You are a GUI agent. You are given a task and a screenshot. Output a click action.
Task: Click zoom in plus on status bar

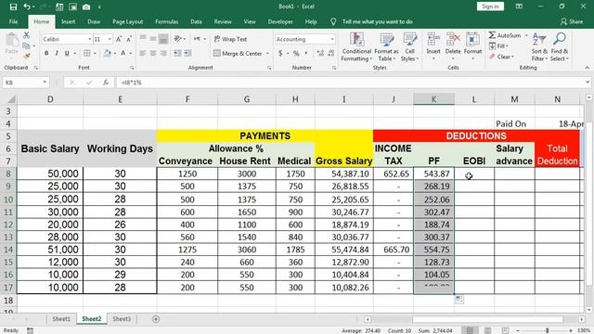[x=571, y=330]
